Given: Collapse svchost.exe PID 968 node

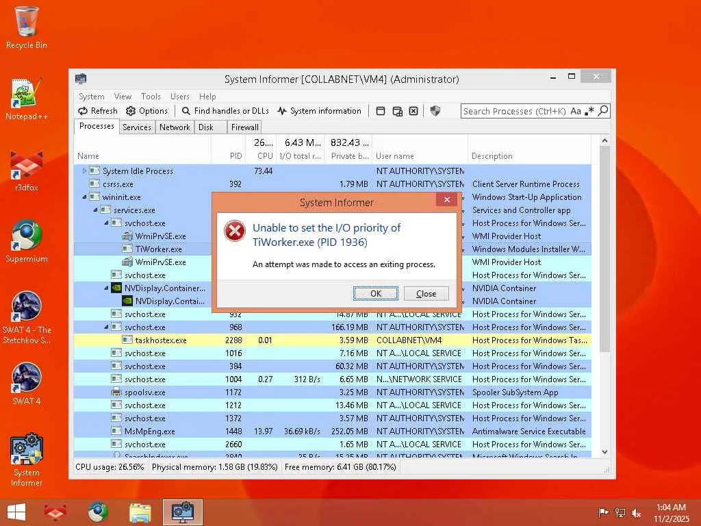Looking at the screenshot, I should coord(106,327).
